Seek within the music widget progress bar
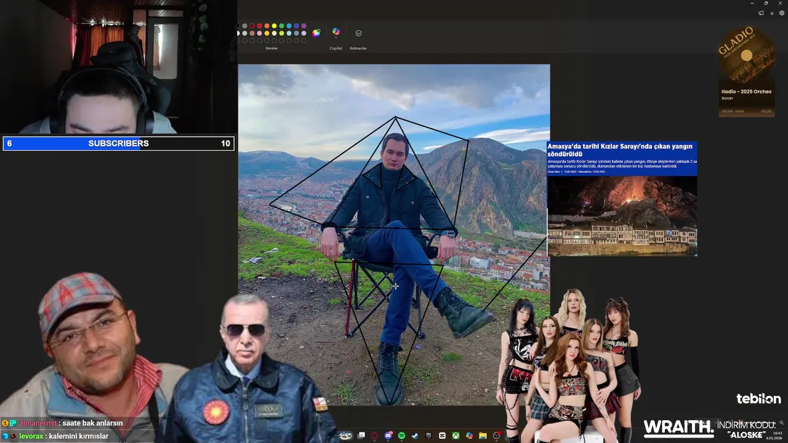788x443 pixels. [x=747, y=111]
